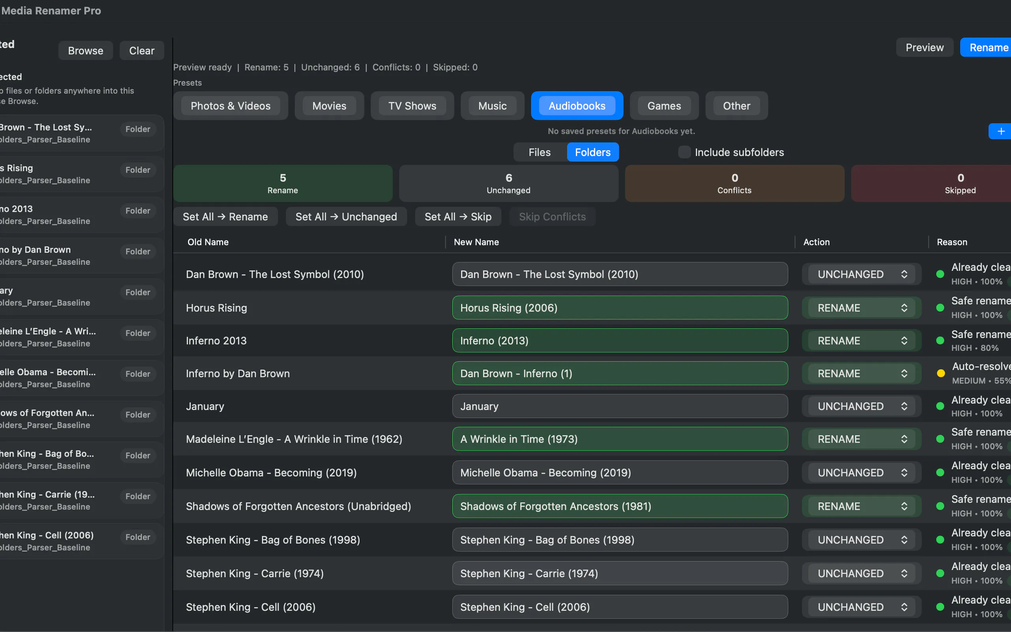Enable the Include subfolders checkbox
1011x632 pixels.
(x=684, y=152)
